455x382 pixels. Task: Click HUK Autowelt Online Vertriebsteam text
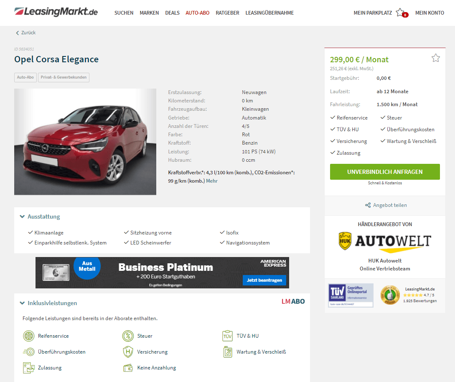tap(385, 265)
